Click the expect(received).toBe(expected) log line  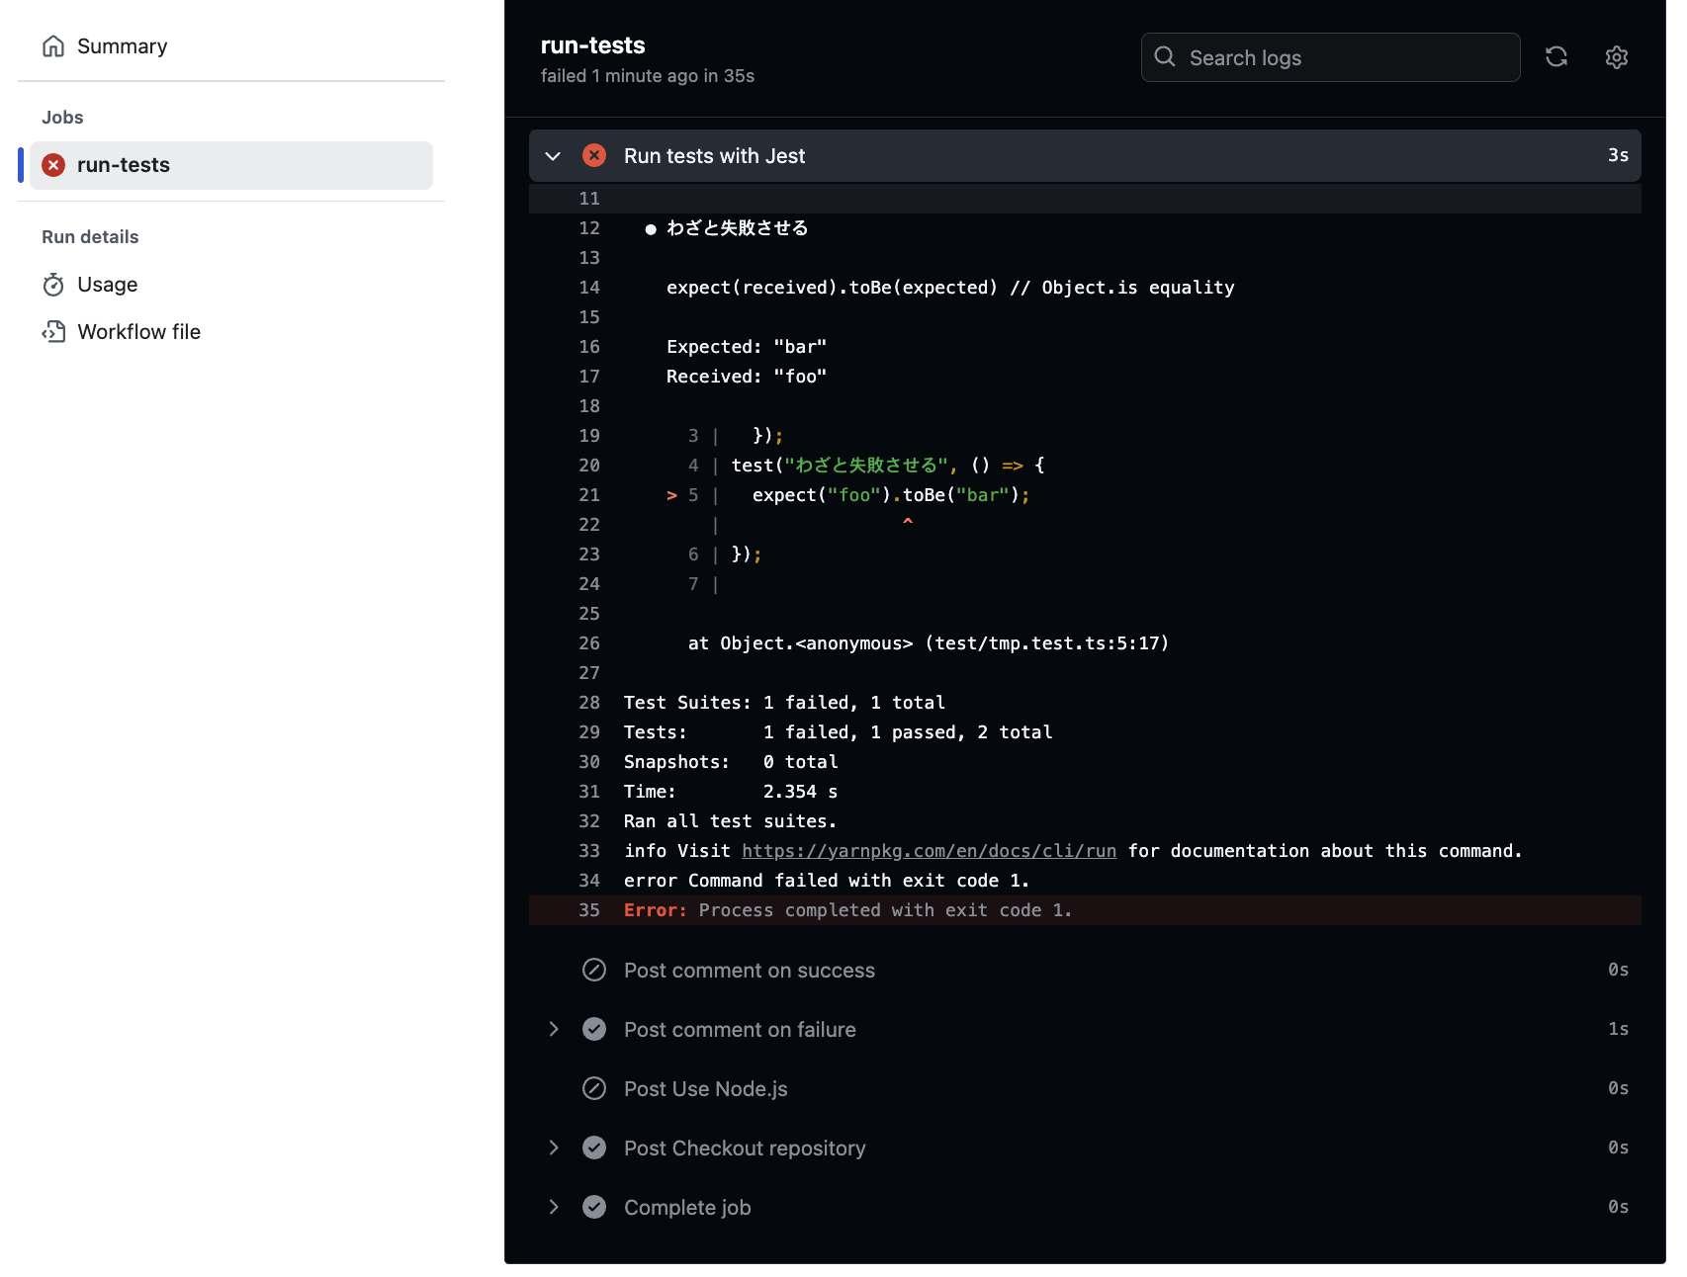coord(950,288)
